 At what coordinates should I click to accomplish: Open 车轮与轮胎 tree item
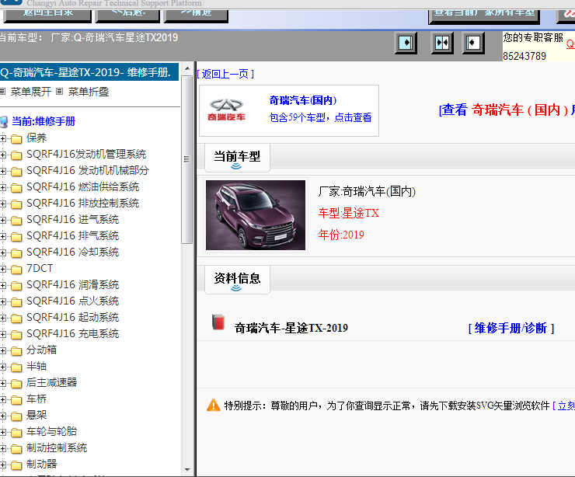[x=52, y=431]
